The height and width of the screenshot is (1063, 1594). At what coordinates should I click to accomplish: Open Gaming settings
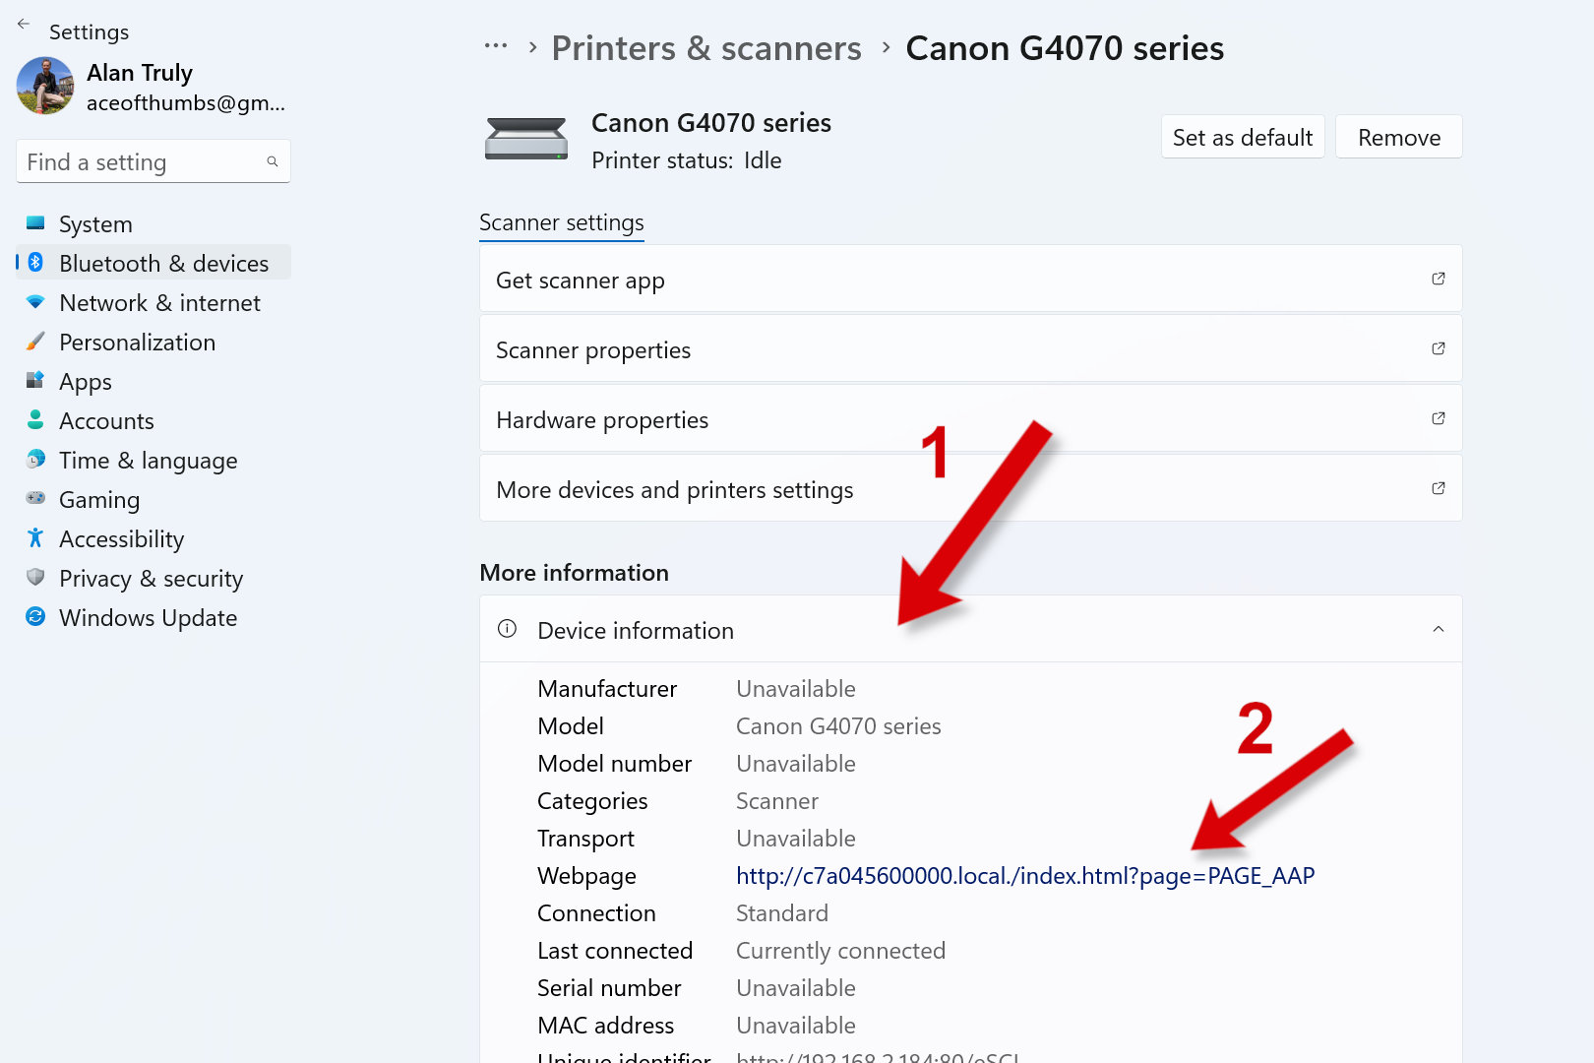pos(153,500)
